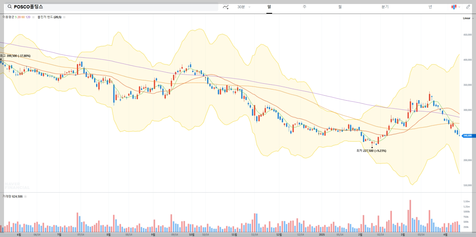Click the orange 60 moving average period
Image resolution: width=476 pixels, height=237 pixels.
pyautogui.click(x=23, y=17)
